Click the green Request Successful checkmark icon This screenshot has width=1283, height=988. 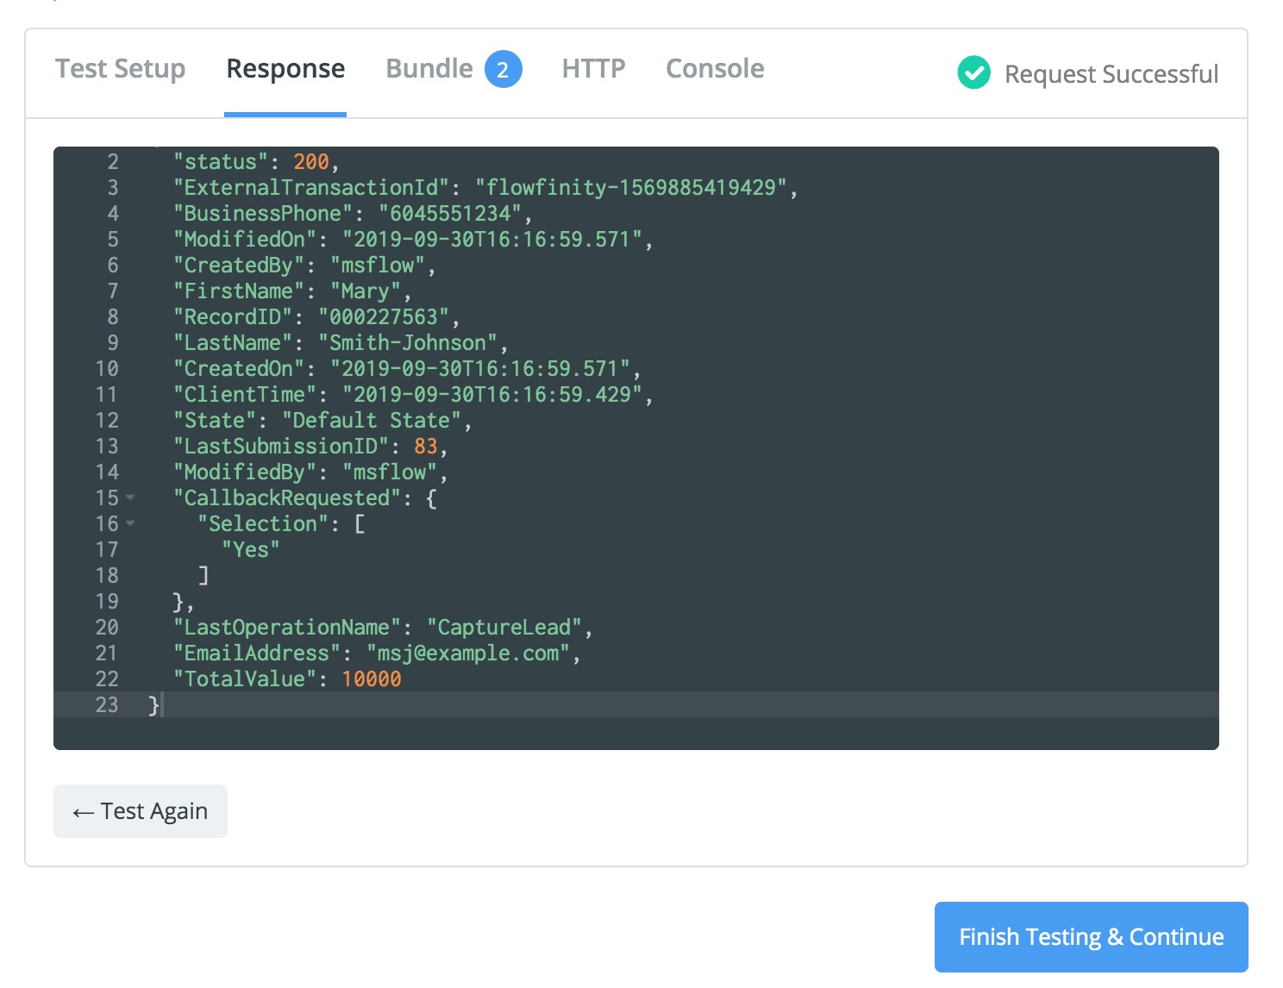click(x=973, y=73)
